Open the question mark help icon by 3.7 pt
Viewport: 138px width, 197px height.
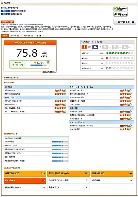48,62
